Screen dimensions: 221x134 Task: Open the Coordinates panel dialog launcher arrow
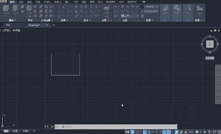(138, 20)
